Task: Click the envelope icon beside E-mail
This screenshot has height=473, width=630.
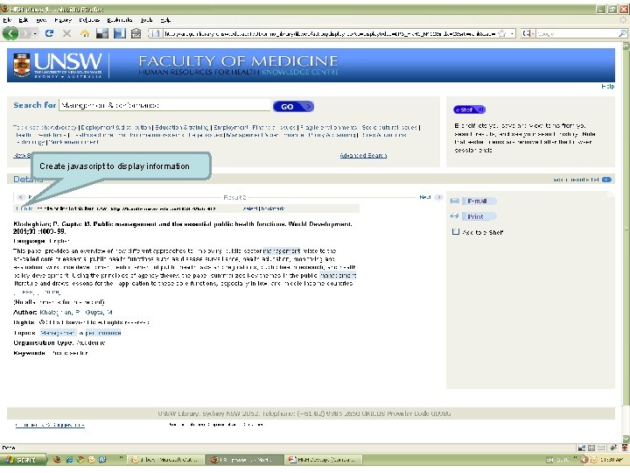Action: 454,201
